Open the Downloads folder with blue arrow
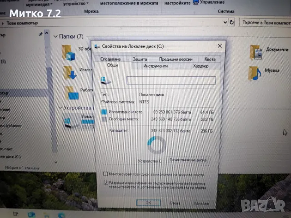Image resolution: width=291 pixels, height=218 pixels. pos(70,73)
